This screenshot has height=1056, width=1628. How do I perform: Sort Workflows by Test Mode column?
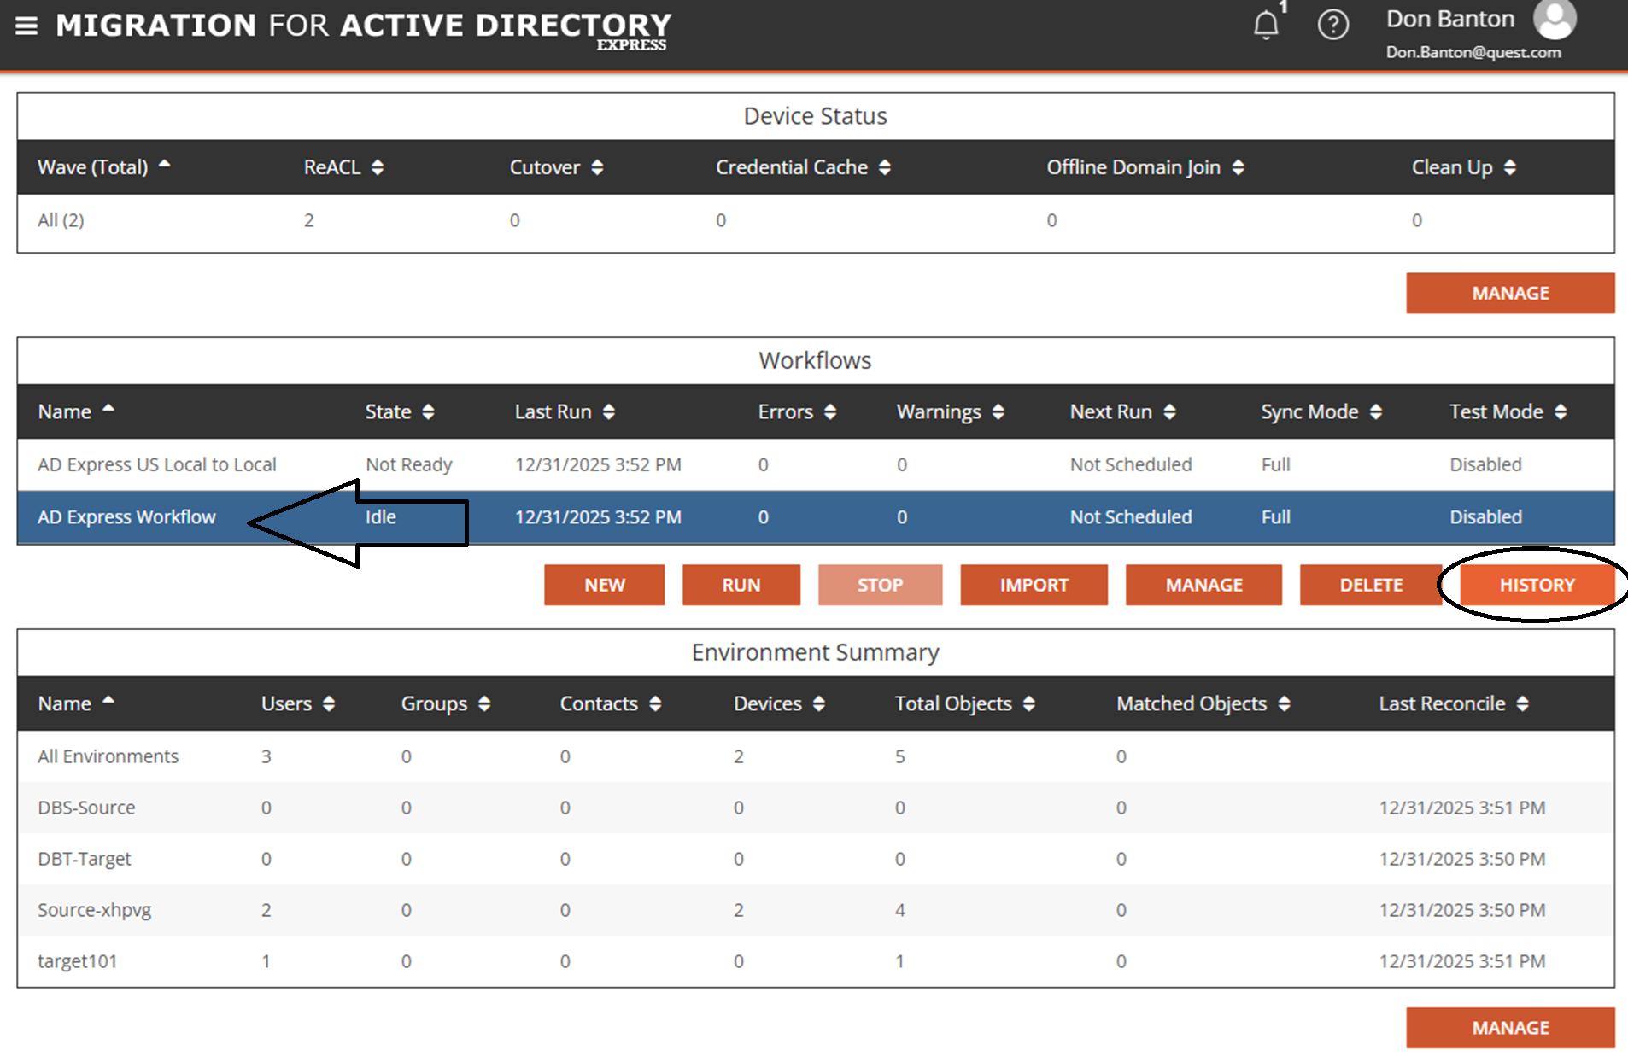(x=1508, y=411)
